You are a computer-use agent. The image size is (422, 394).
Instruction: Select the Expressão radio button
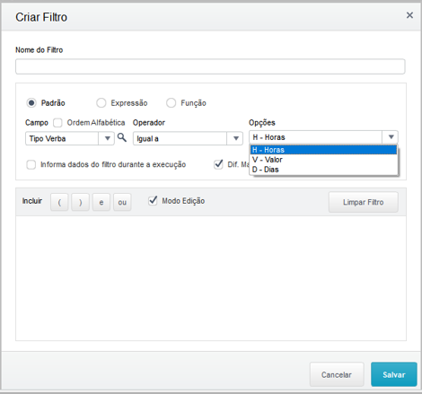(101, 103)
